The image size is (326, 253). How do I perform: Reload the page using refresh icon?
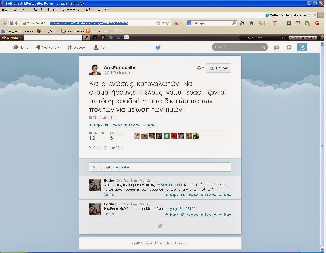(168, 23)
